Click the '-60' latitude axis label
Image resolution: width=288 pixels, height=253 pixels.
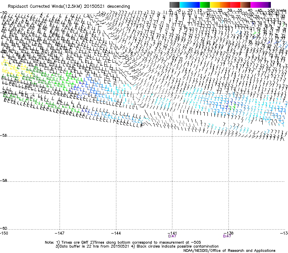[x=4, y=228]
